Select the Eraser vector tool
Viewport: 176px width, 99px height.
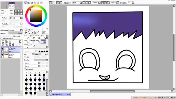(32, 37)
